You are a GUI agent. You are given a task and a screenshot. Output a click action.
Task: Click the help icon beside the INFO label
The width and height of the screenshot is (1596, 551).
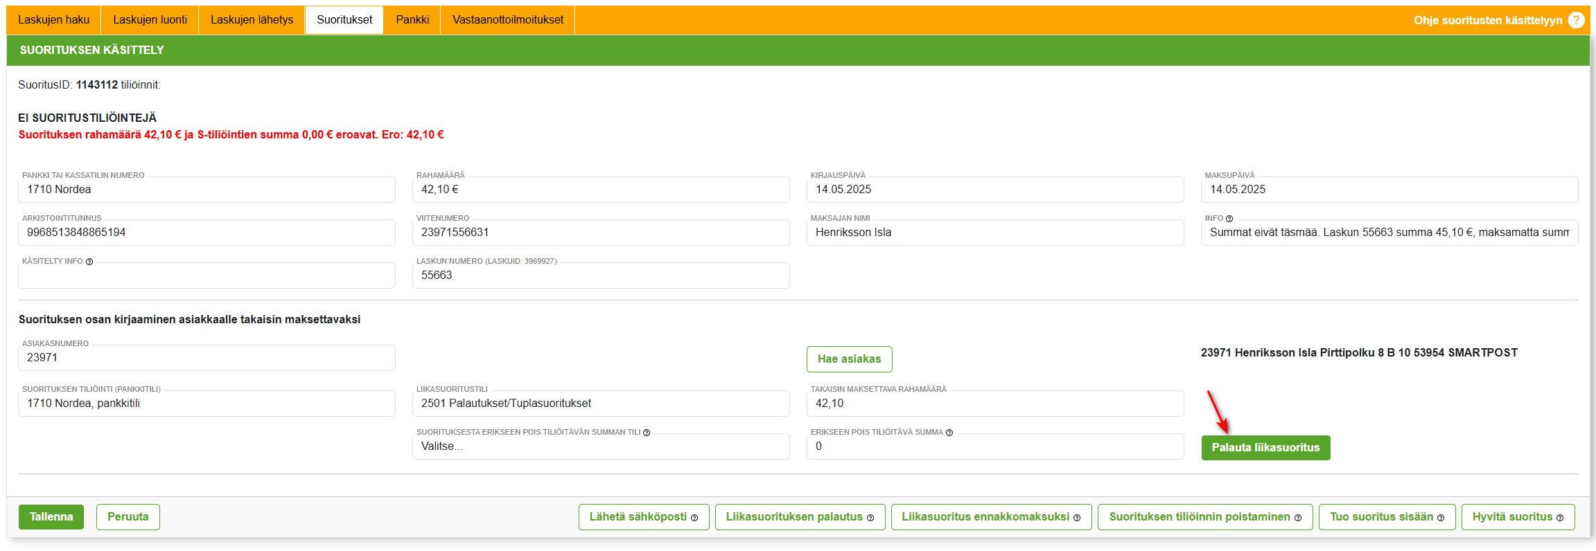pyautogui.click(x=1229, y=219)
